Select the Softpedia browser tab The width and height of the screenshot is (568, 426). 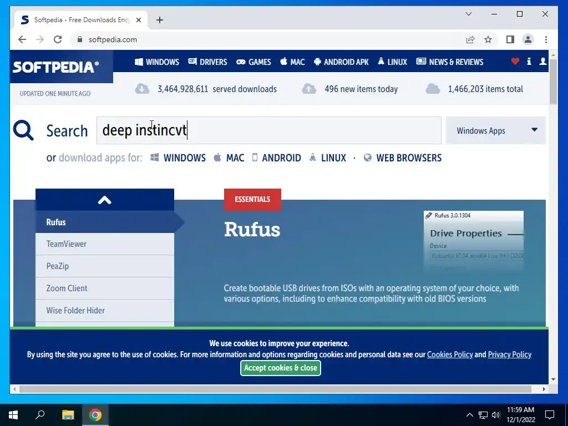(x=81, y=20)
